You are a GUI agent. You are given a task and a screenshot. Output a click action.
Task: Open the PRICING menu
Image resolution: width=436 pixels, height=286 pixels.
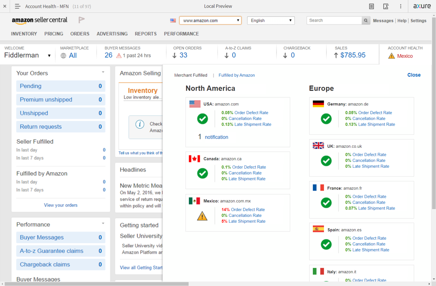tap(54, 34)
